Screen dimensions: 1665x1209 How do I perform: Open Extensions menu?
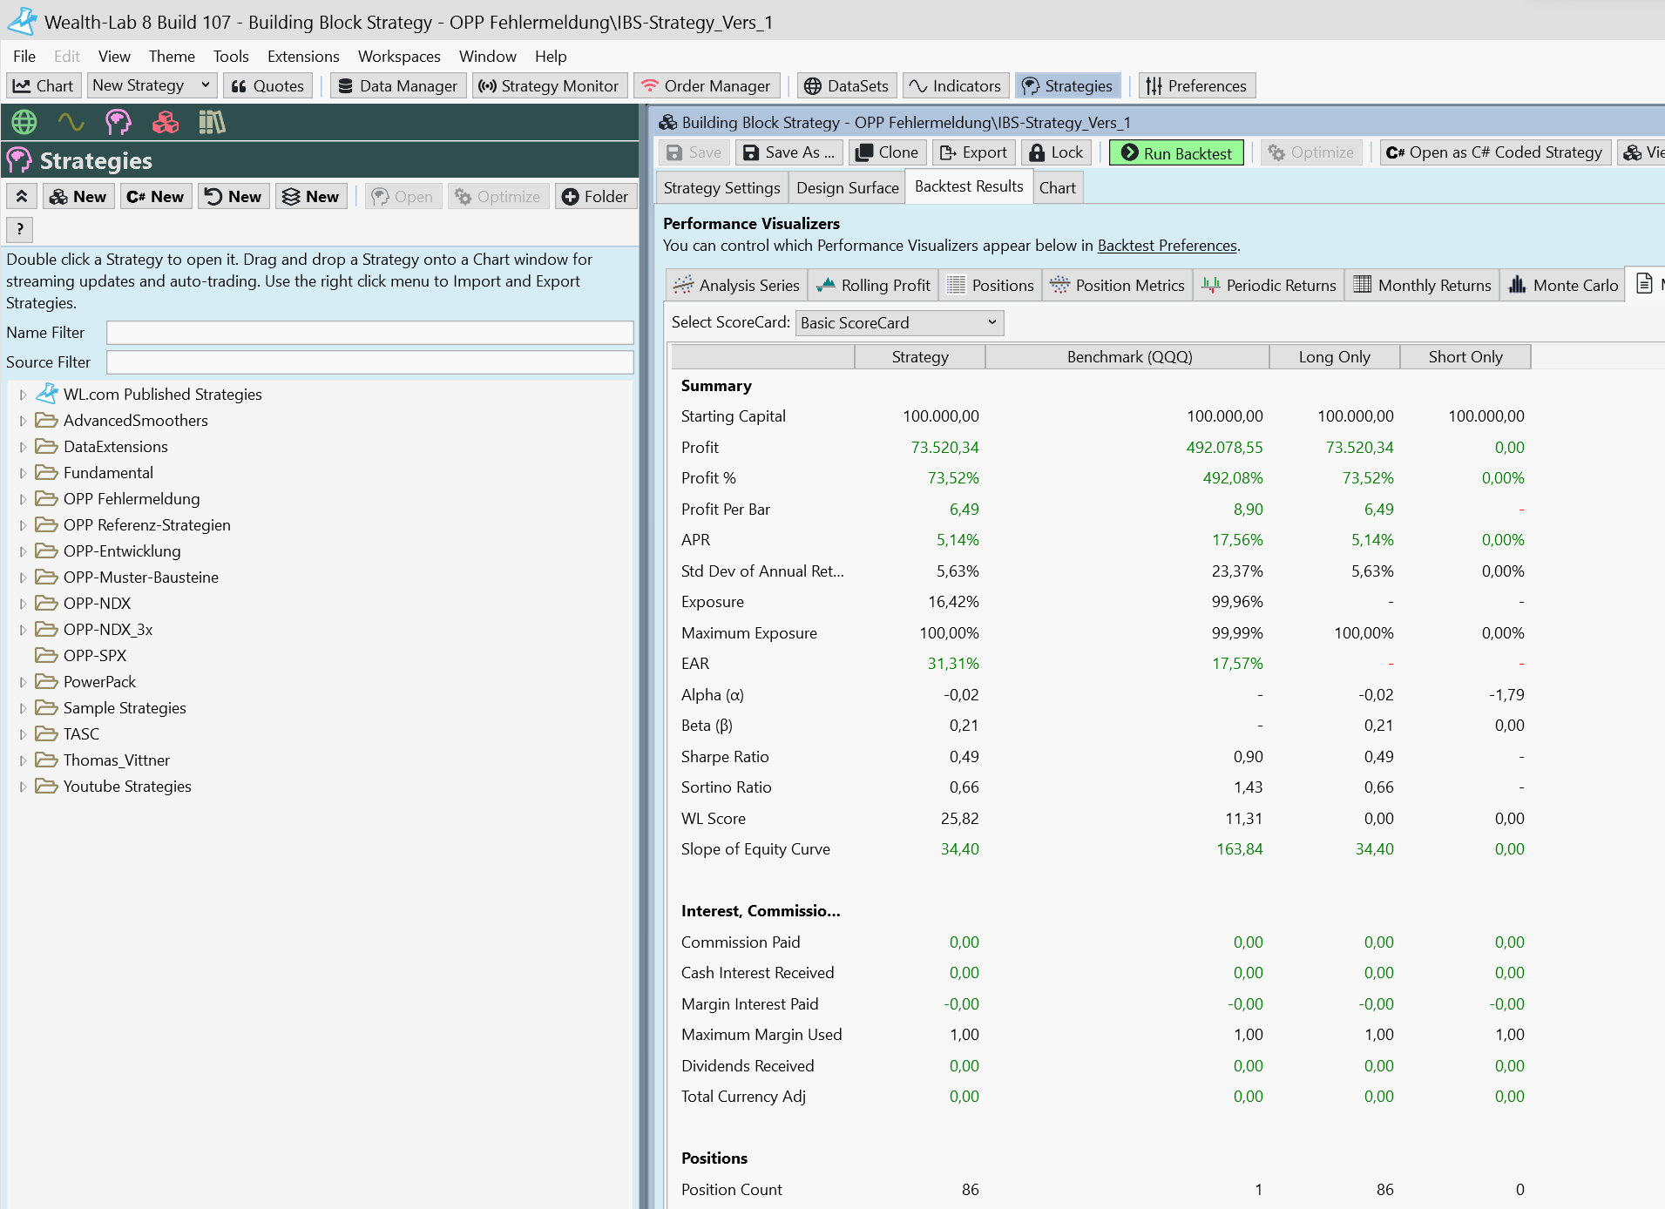click(303, 56)
